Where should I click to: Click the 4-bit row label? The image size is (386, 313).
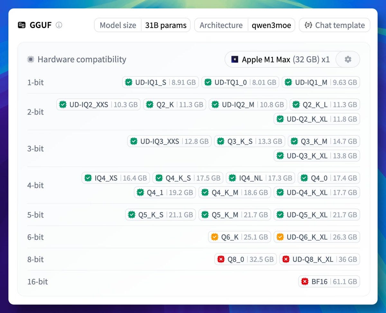point(35,185)
